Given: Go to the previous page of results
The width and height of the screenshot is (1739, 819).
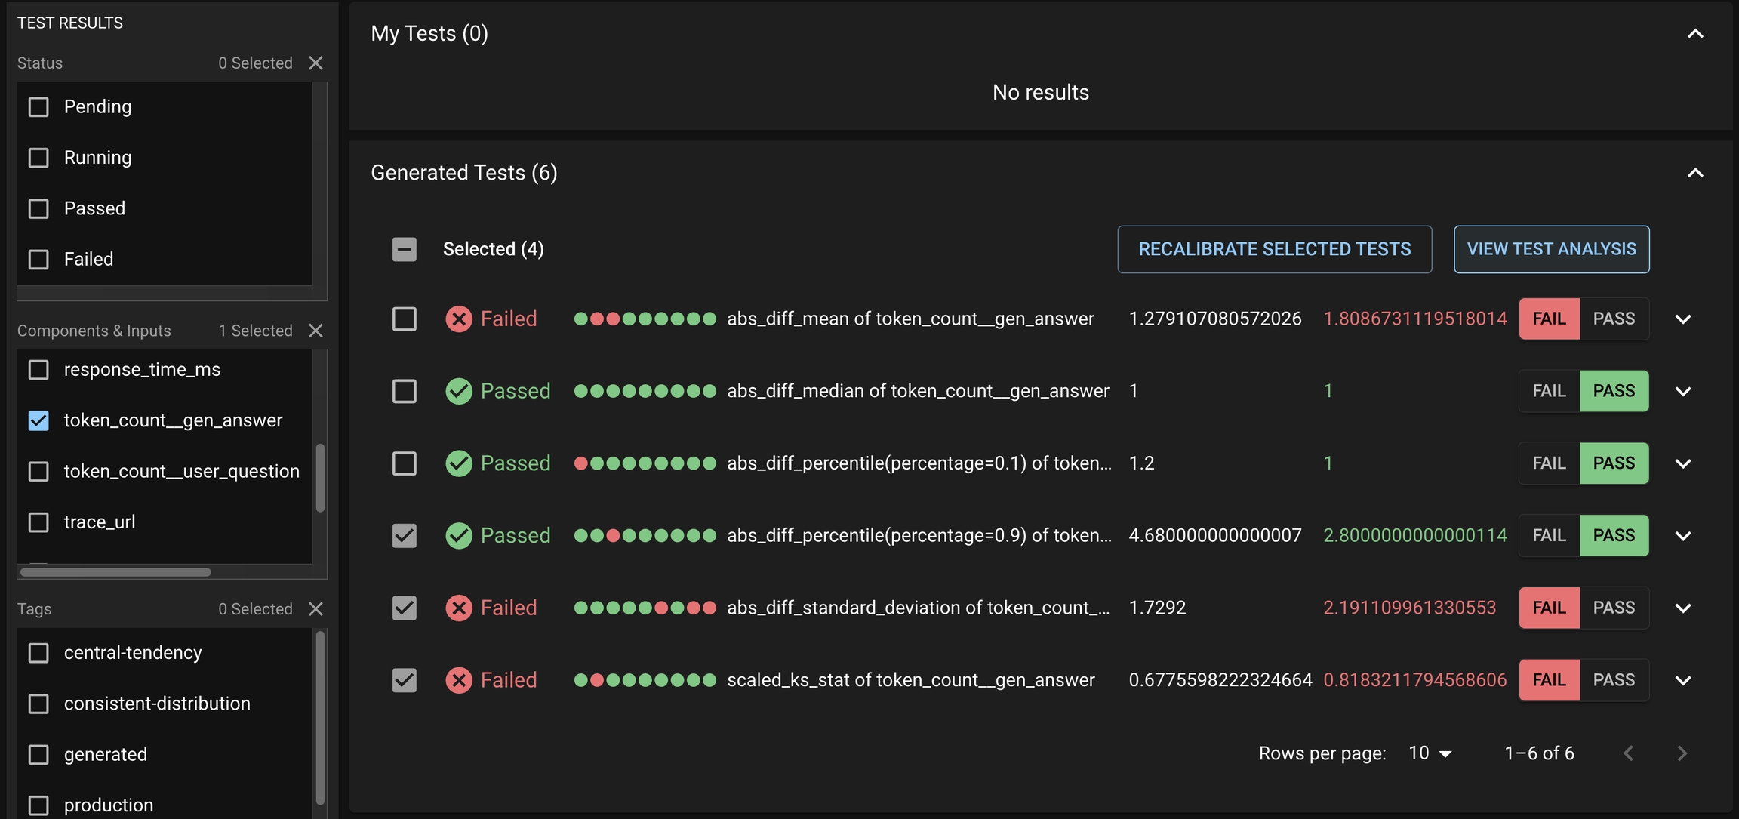Looking at the screenshot, I should click(x=1629, y=753).
